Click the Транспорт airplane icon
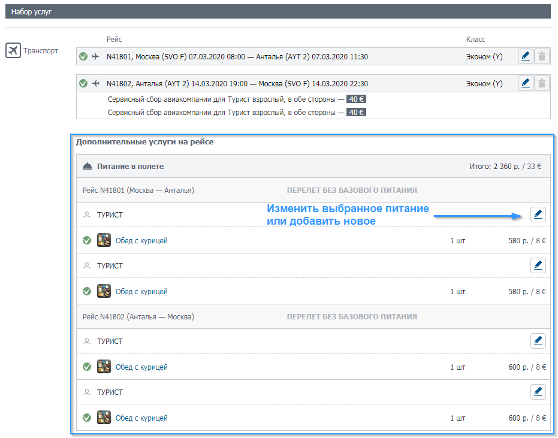This screenshot has width=558, height=438. point(13,51)
